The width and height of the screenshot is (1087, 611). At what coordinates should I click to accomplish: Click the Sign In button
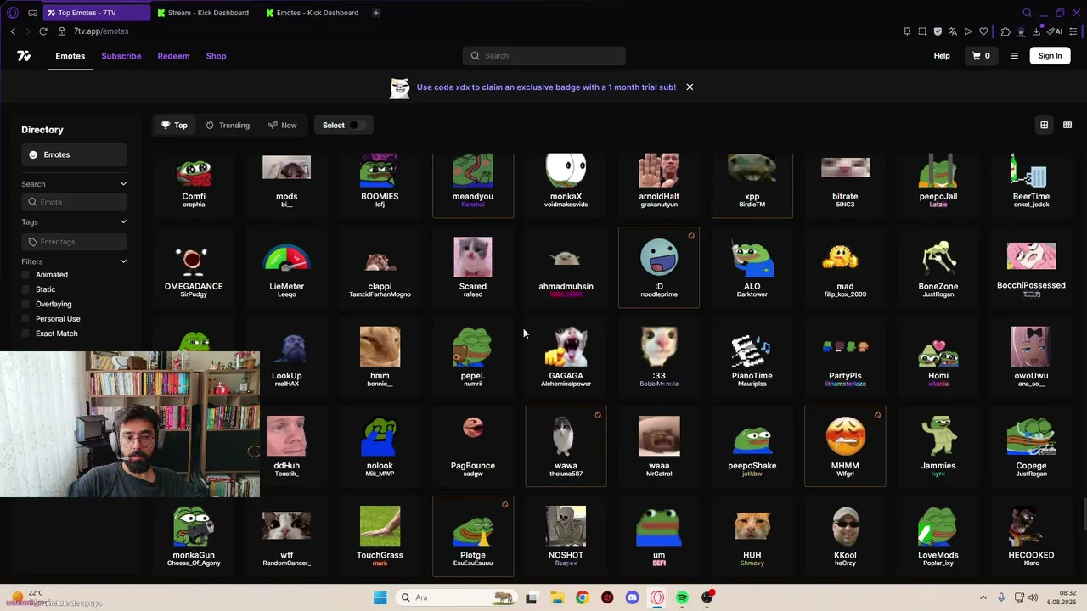pos(1050,56)
